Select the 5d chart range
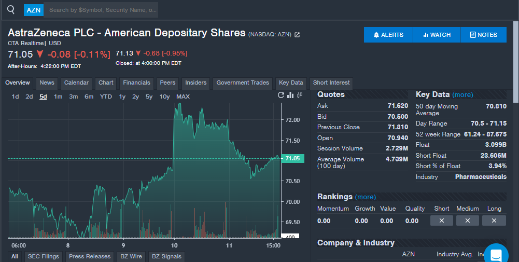This screenshot has width=519, height=262. tap(43, 96)
